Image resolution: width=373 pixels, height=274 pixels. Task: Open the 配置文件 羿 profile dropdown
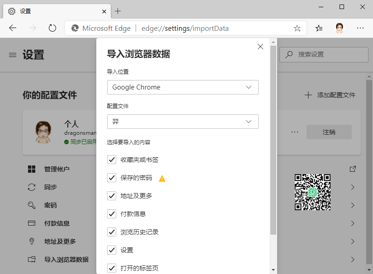tap(183, 122)
